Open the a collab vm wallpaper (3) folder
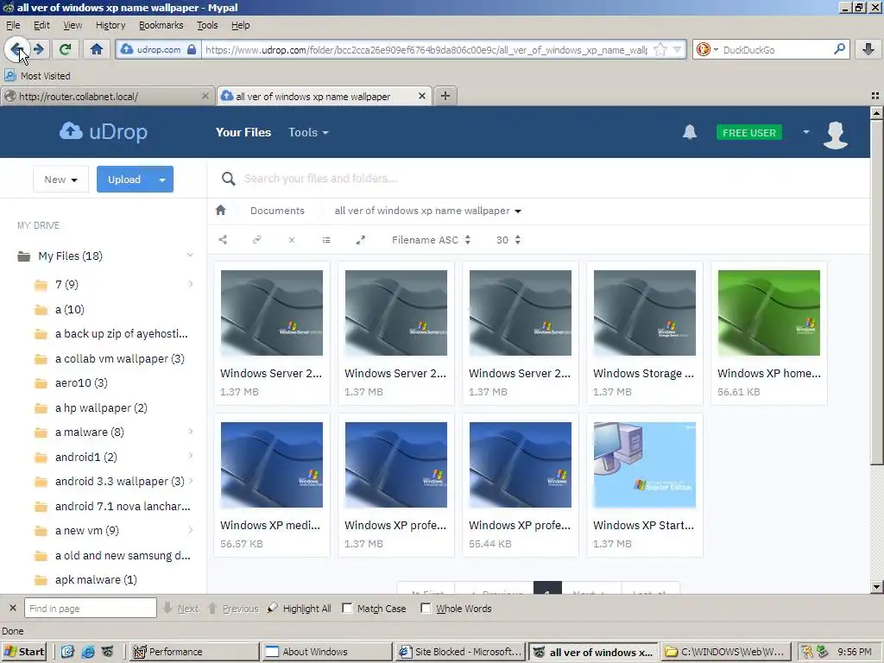884x663 pixels. pos(119,358)
